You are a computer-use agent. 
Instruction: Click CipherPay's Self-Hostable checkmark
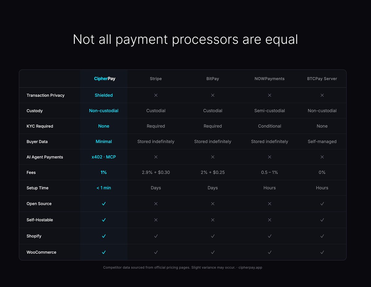[x=104, y=220]
